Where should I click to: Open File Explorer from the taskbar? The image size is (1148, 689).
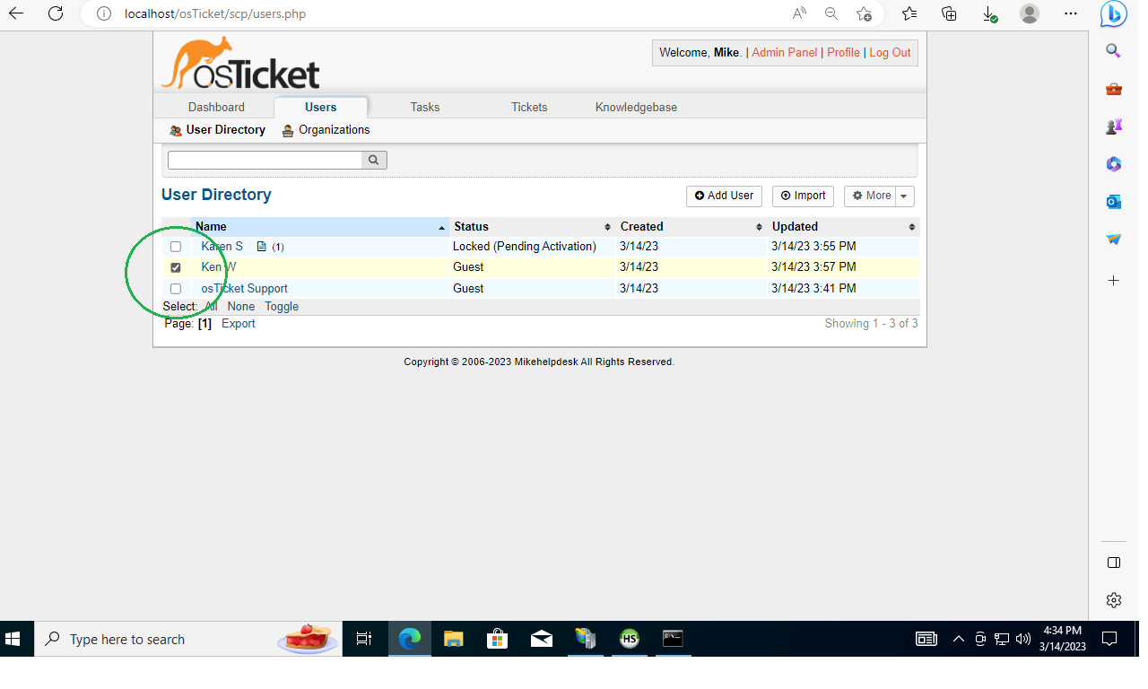coord(454,639)
